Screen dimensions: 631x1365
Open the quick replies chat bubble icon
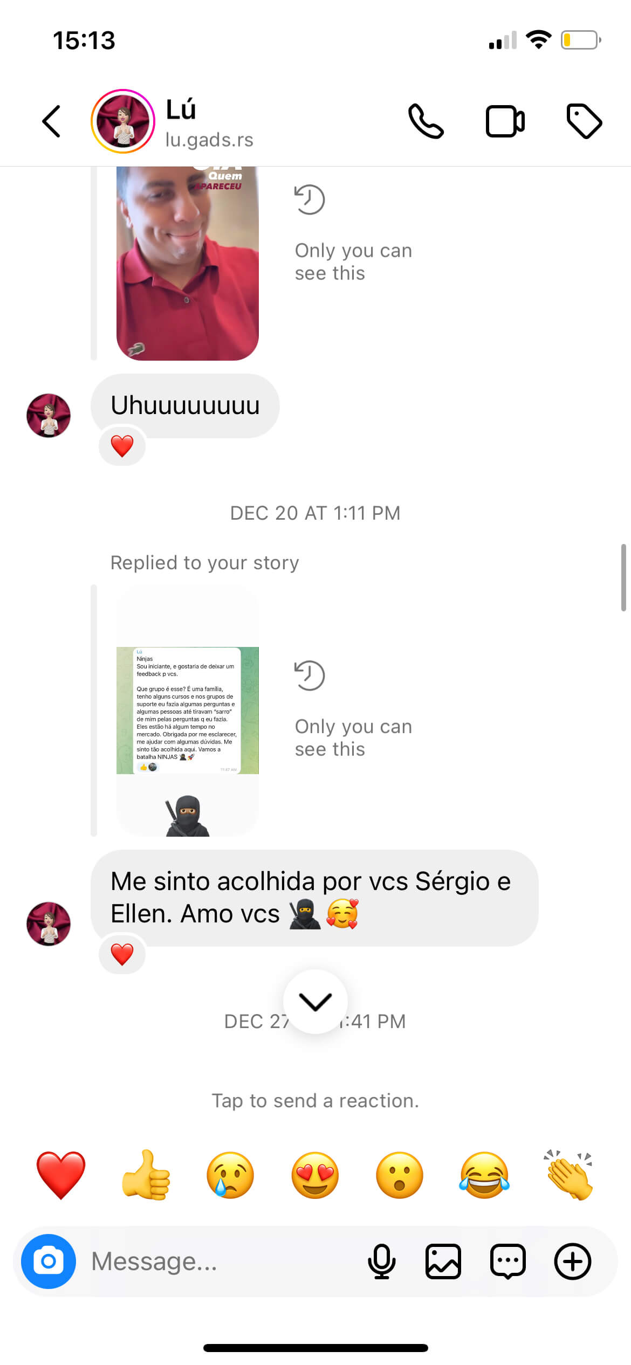(508, 1261)
